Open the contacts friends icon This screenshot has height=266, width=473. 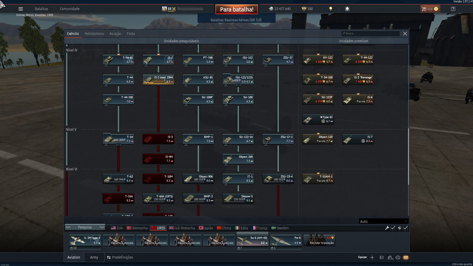390,257
